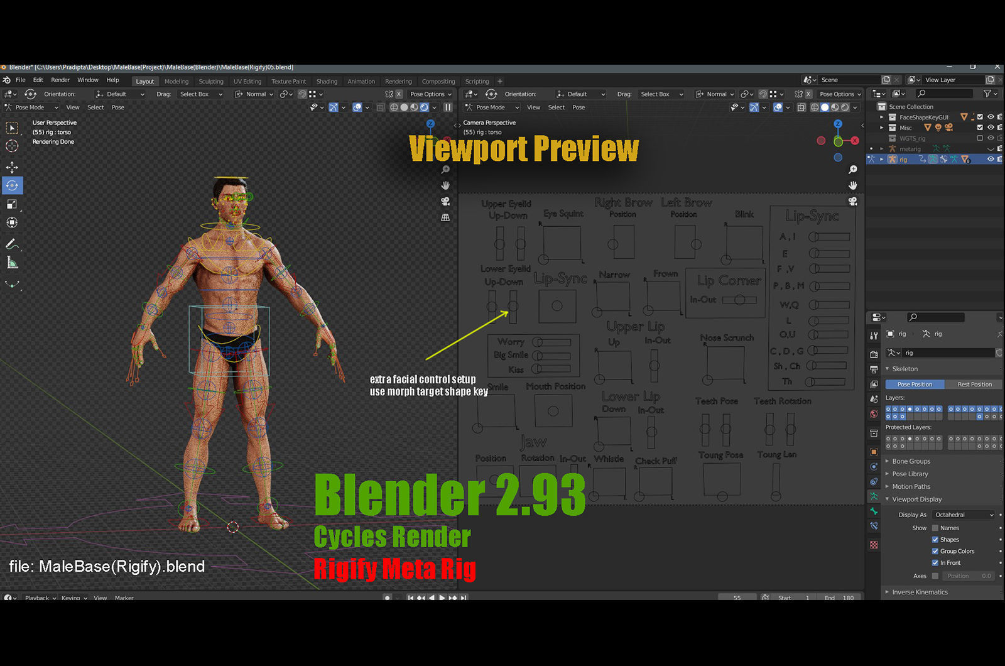The image size is (1005, 666).
Task: Open the Tool properties tab
Action: (874, 336)
